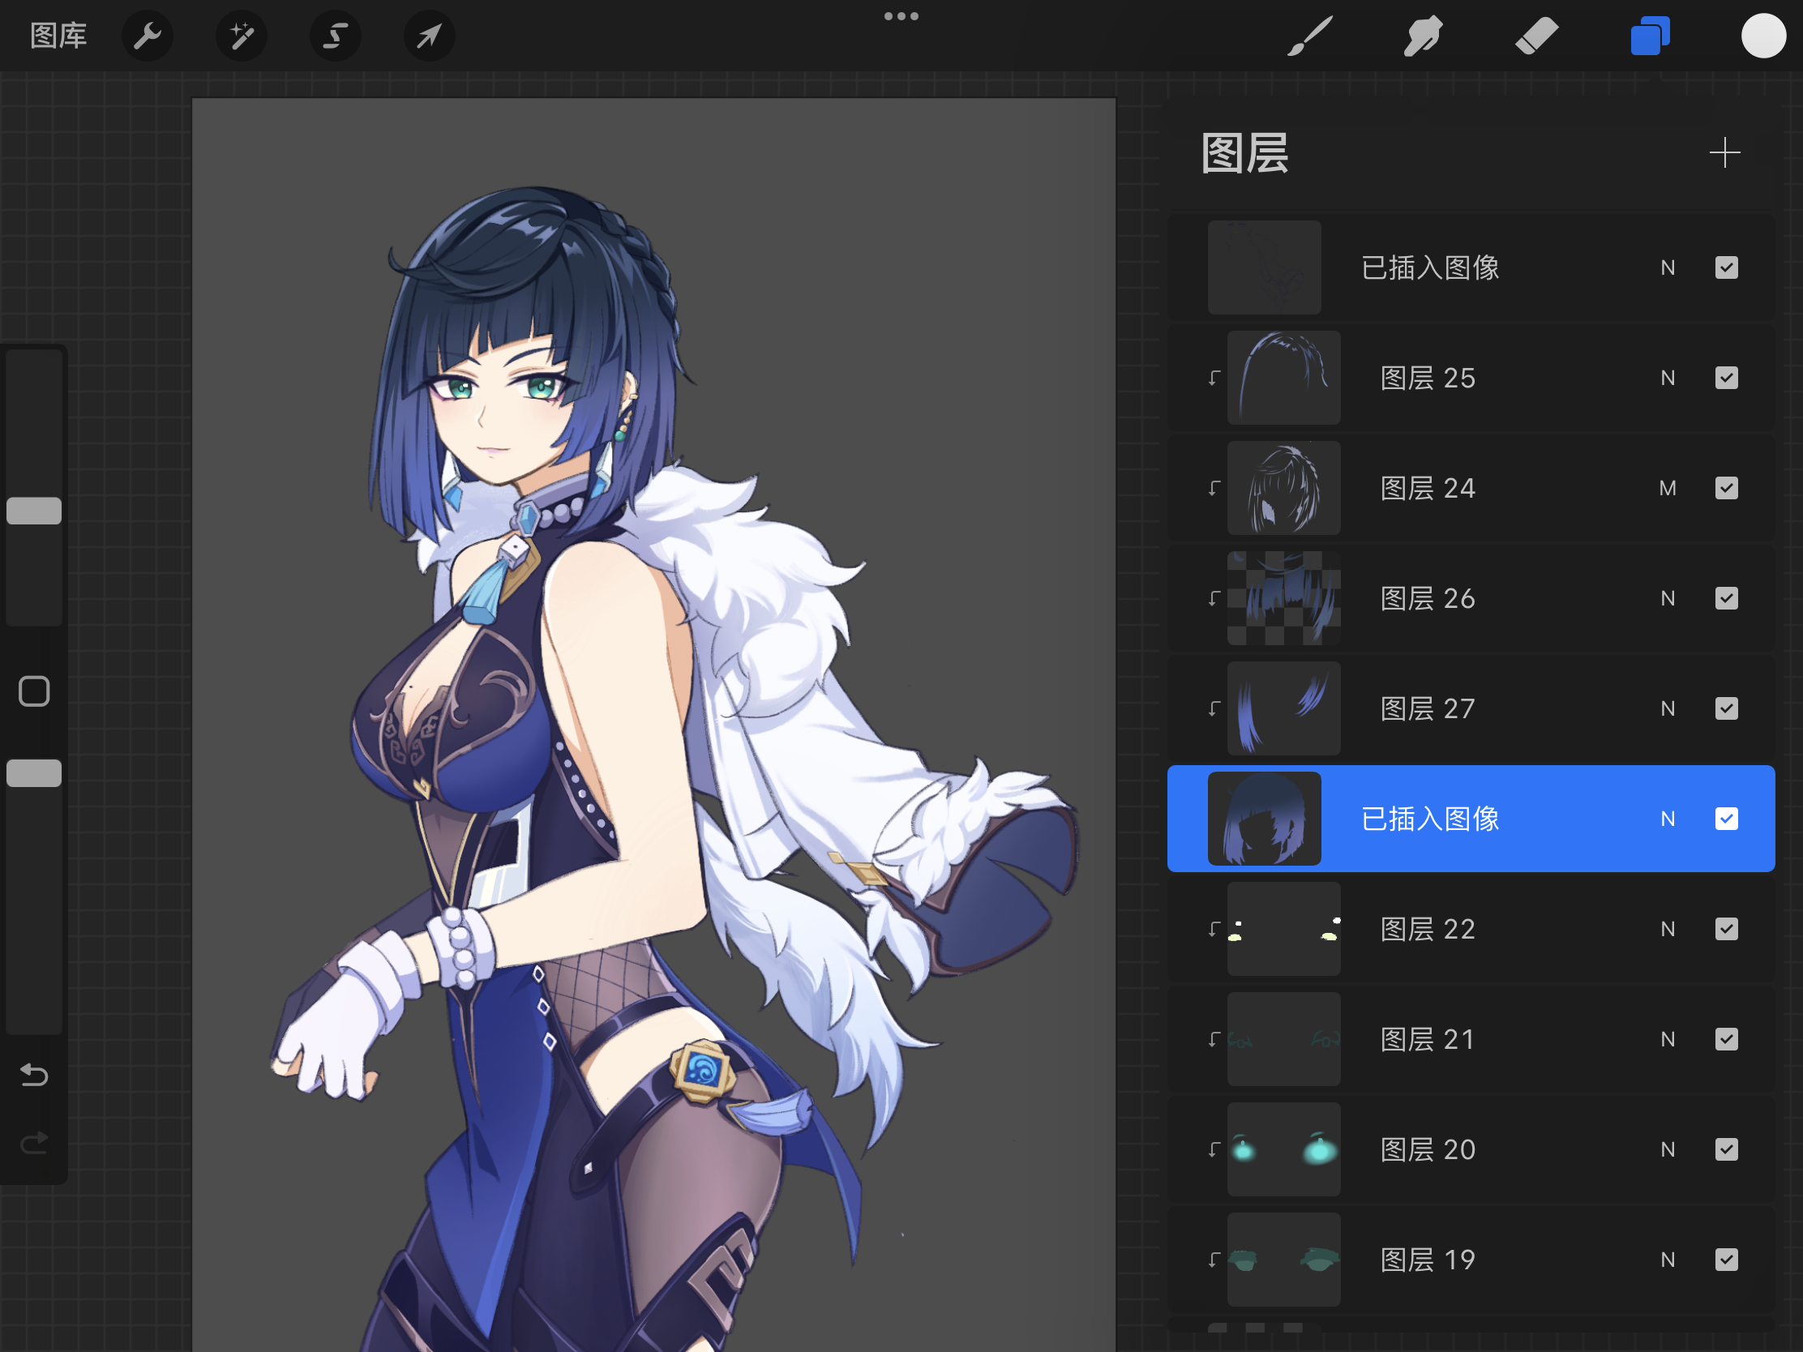Choose the Eraser tool
Screen dimensions: 1803x1352
click(1536, 36)
